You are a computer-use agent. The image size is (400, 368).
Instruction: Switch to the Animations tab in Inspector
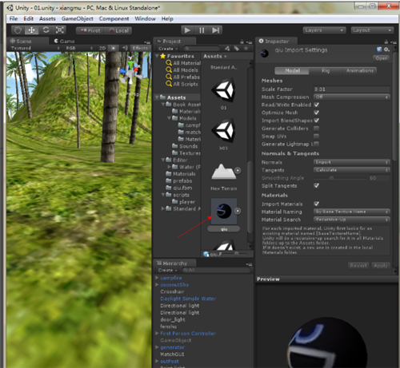(359, 71)
